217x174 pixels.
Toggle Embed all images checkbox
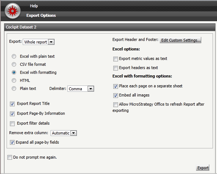115,95
